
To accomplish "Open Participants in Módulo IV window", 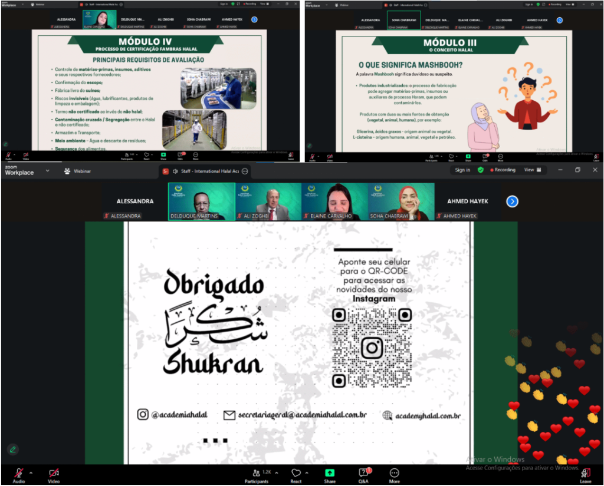I will (127, 156).
